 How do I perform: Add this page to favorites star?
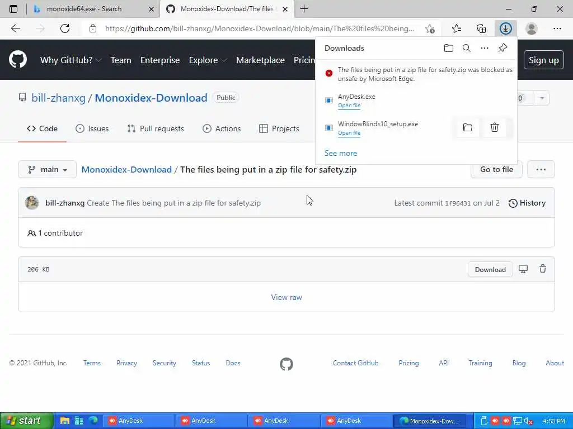click(430, 28)
